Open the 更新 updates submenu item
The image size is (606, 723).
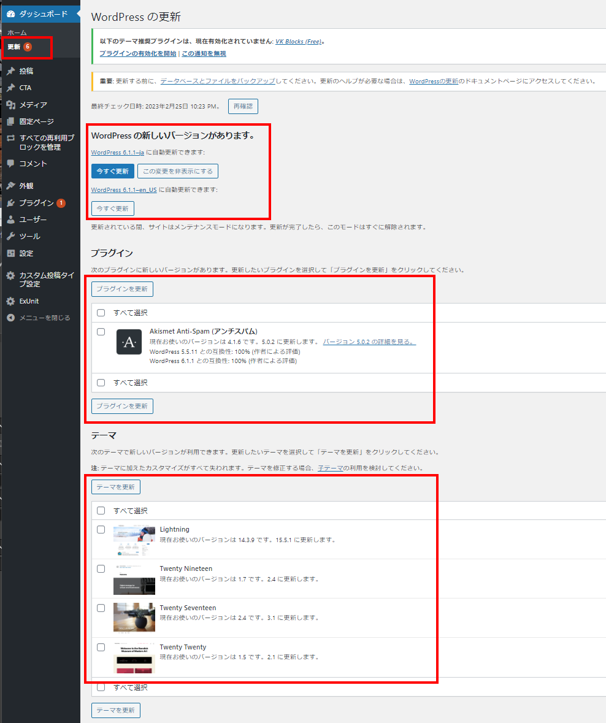click(x=13, y=47)
